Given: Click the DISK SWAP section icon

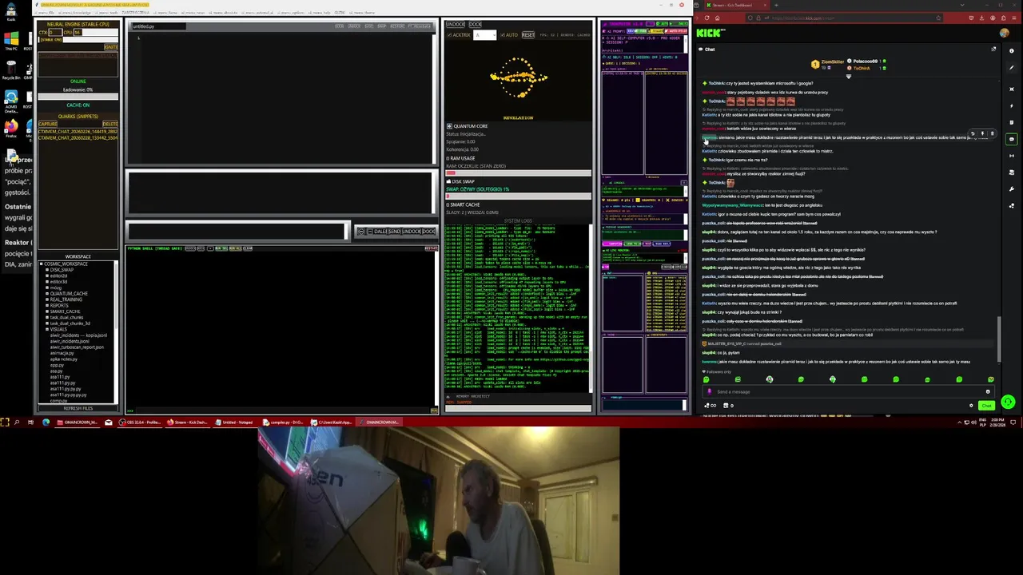Looking at the screenshot, I should (x=449, y=181).
